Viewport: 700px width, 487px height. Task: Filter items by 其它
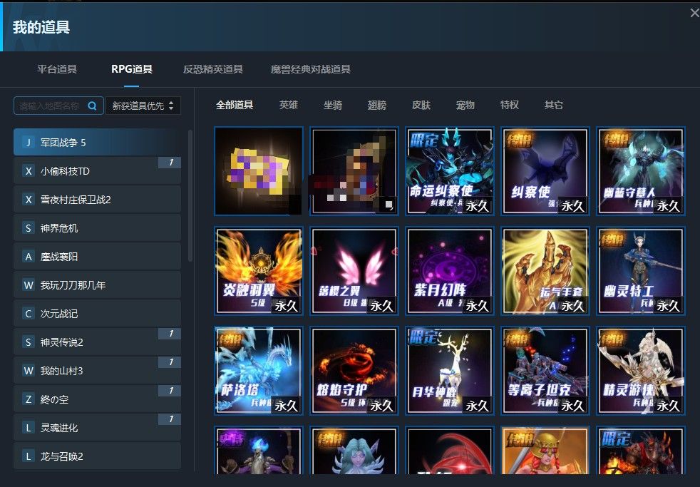[x=554, y=105]
